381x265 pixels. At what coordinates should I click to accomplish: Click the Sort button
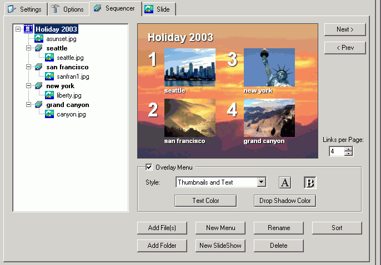pos(337,228)
